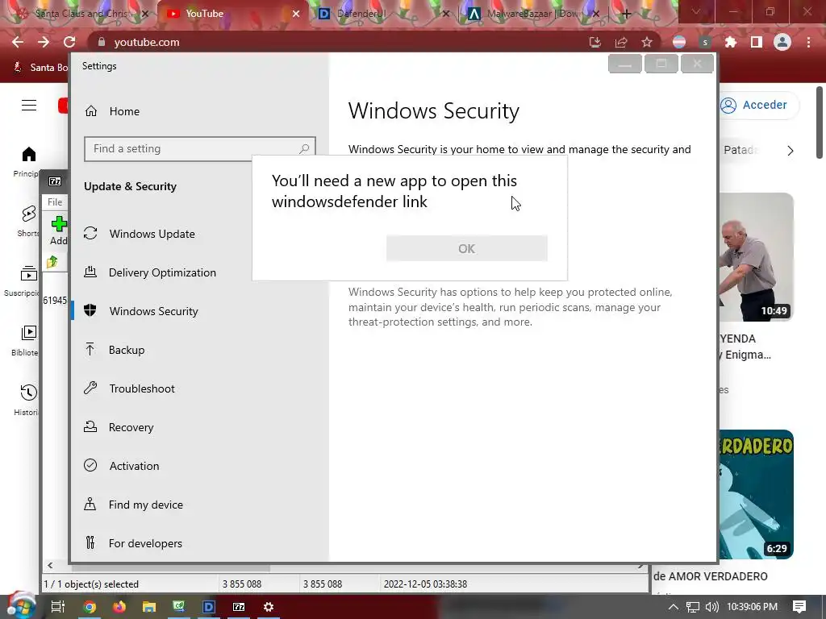This screenshot has height=619, width=826.
Task: Open Windows Update settings page
Action: pos(152,234)
